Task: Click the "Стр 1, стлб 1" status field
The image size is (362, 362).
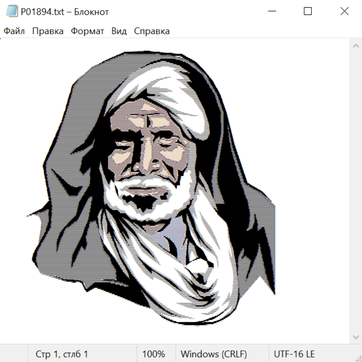Action: [x=62, y=354]
